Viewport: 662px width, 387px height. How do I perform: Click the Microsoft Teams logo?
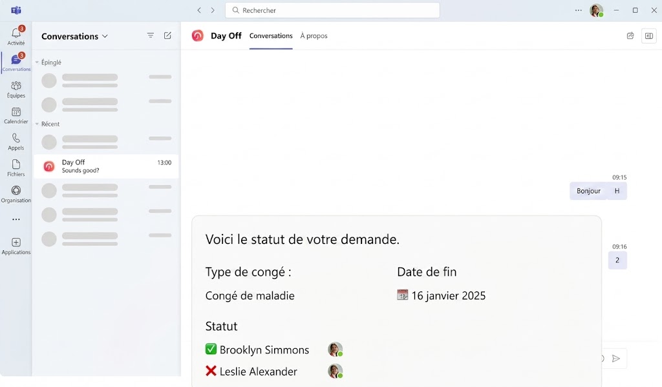16,10
